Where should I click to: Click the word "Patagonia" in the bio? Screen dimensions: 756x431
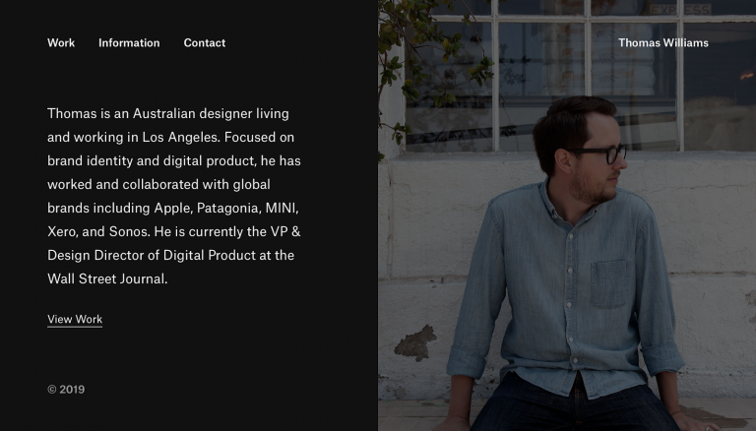228,208
